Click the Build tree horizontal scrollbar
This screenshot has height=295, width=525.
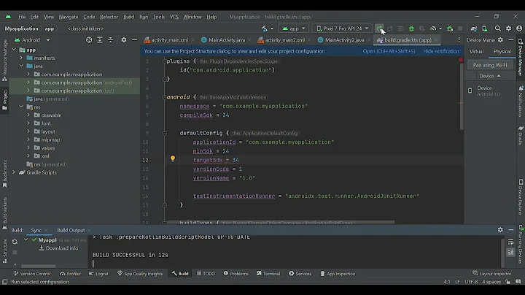coord(38,267)
